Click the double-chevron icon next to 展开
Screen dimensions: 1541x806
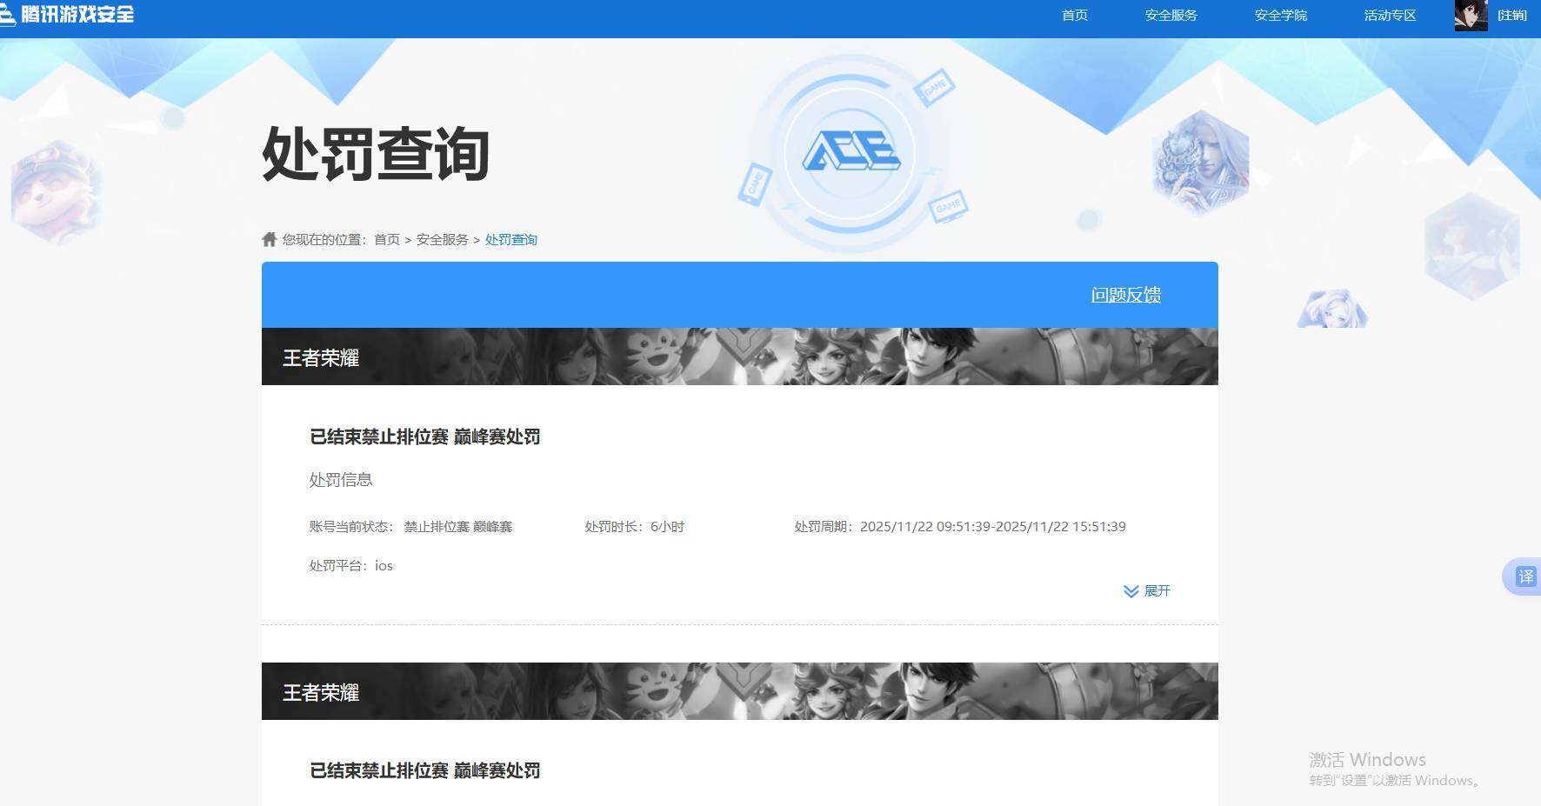[x=1131, y=591]
